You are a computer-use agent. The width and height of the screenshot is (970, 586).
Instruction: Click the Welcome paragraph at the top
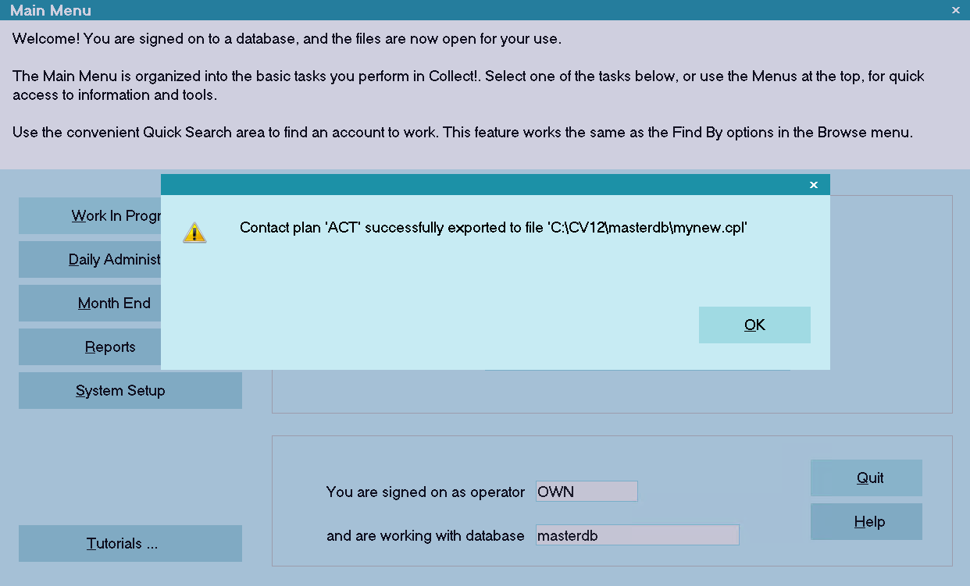point(287,38)
